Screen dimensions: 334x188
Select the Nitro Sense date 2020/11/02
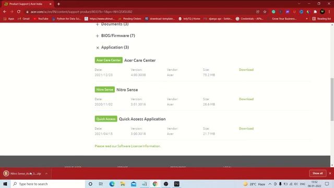(103, 104)
